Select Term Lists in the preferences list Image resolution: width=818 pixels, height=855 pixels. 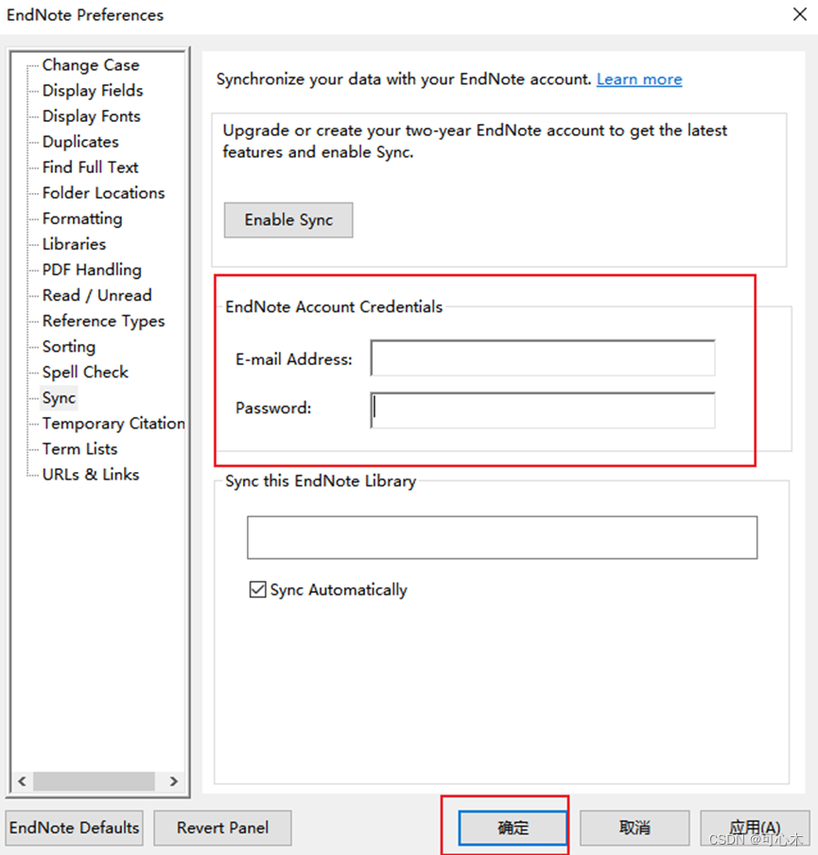pyautogui.click(x=79, y=449)
